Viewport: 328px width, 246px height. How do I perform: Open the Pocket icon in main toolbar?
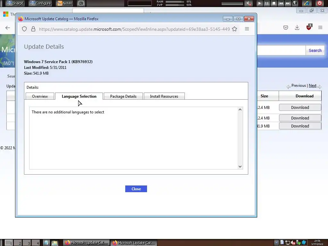click(286, 28)
